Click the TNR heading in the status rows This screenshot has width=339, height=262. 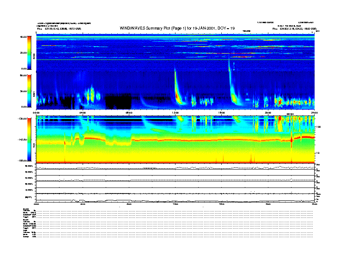[x=25, y=230]
